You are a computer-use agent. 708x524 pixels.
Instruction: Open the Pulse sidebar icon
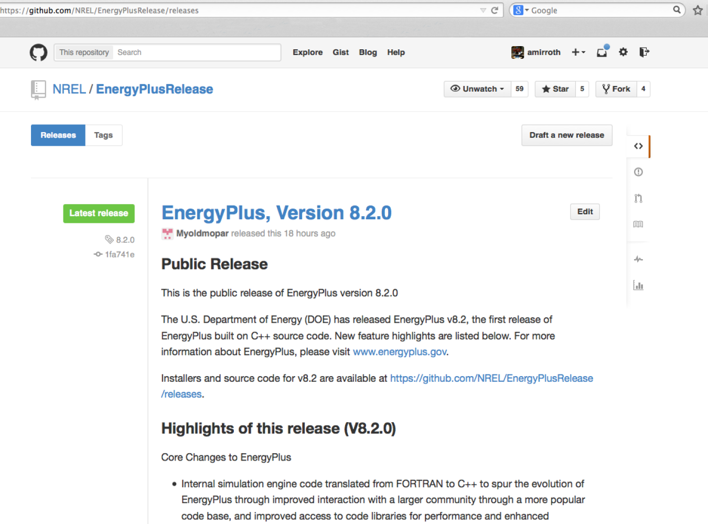[638, 259]
